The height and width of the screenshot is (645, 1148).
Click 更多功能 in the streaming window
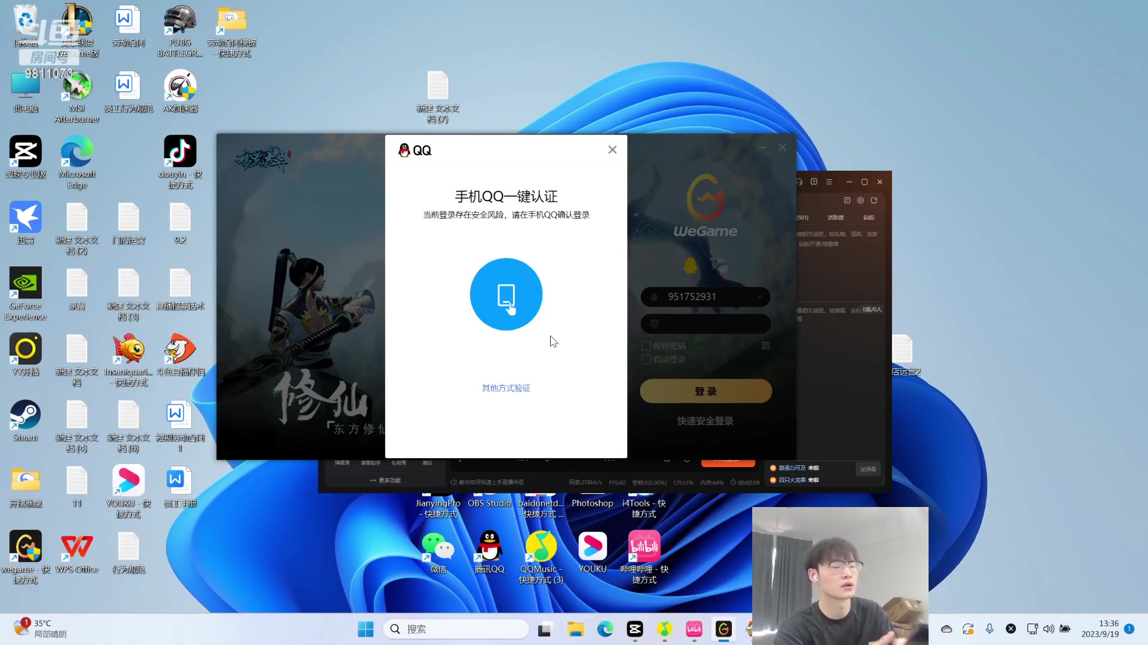[385, 480]
